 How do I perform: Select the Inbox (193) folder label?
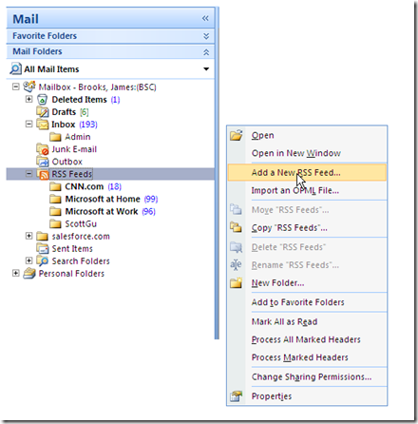pyautogui.click(x=74, y=125)
